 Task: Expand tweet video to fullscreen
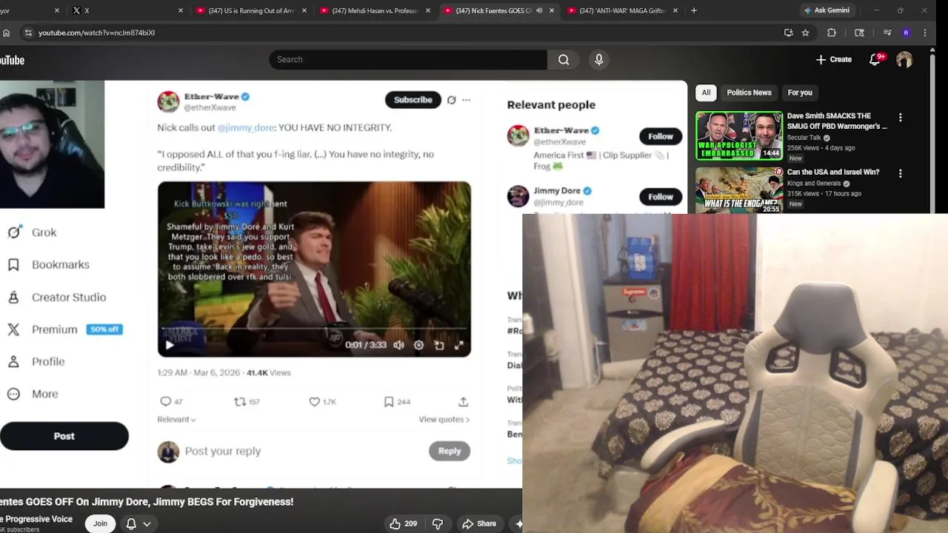tap(459, 345)
